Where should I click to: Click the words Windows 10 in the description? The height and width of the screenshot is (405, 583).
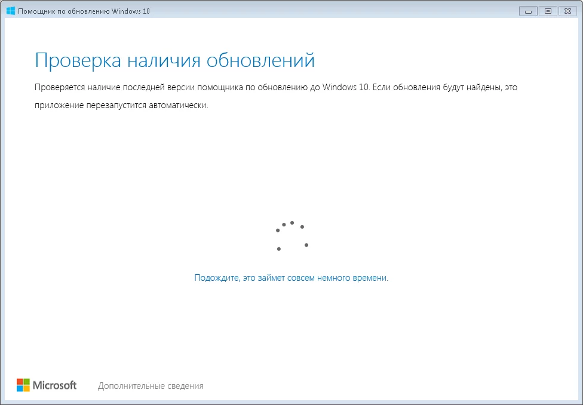click(x=346, y=87)
